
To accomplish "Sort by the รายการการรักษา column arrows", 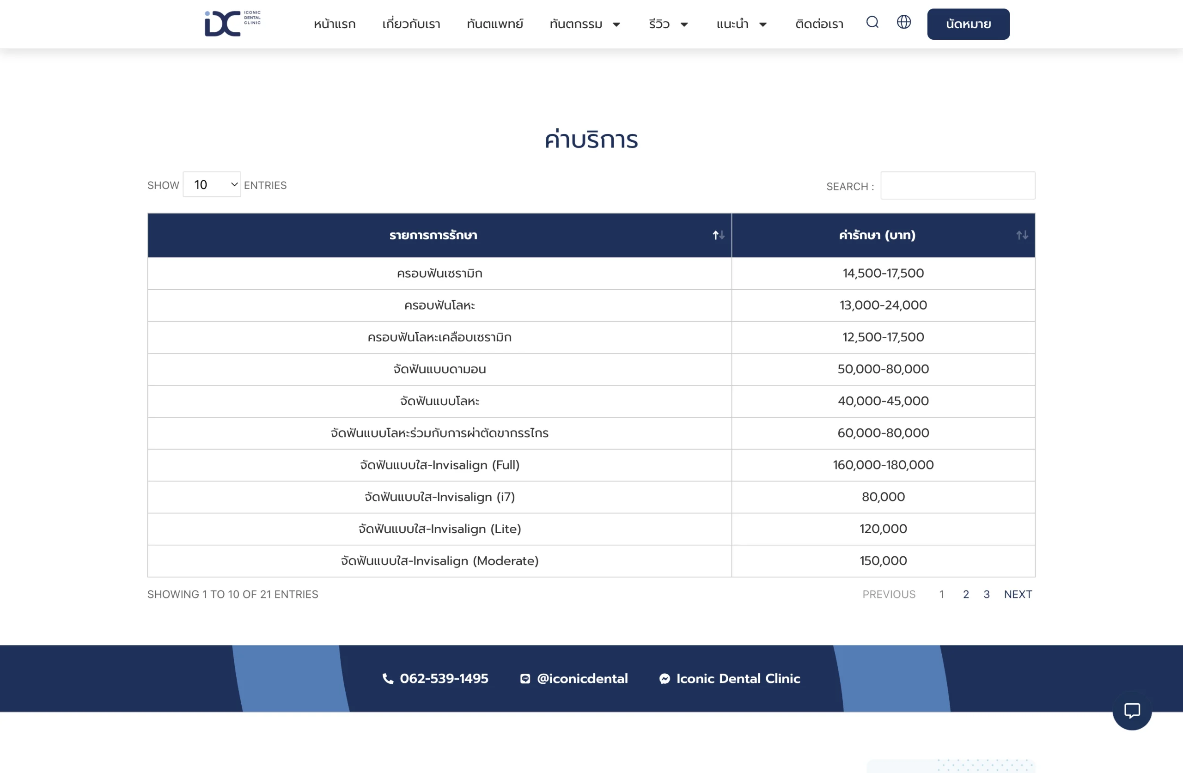I will [x=718, y=235].
